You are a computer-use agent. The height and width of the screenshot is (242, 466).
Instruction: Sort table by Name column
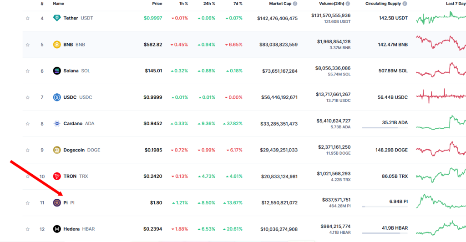[x=59, y=4]
